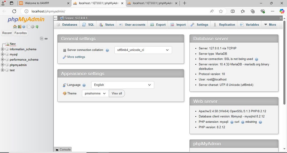The image size is (287, 153).
Task: Expand the information_schema database node
Action: click(x=2, y=49)
